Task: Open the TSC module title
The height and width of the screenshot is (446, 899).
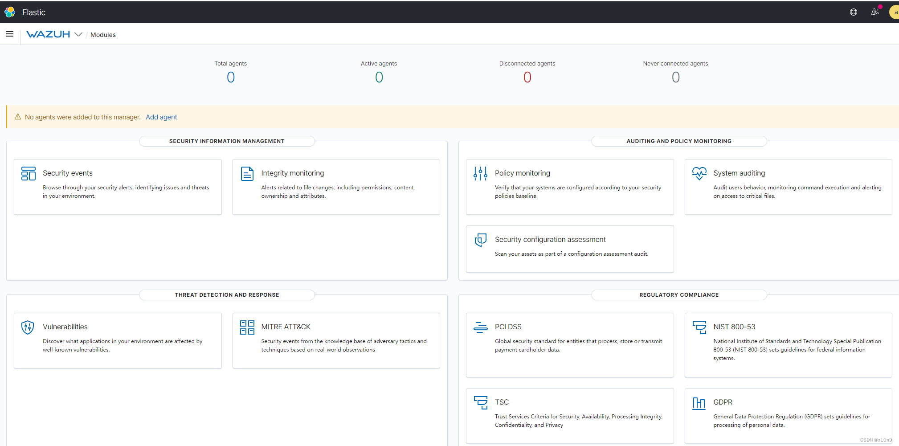Action: 502,402
